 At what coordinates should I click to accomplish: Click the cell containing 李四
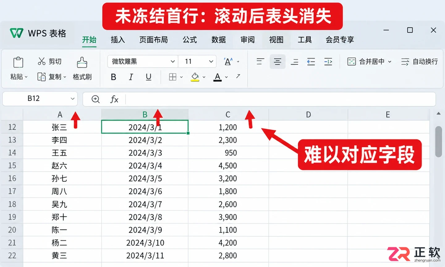(62, 140)
